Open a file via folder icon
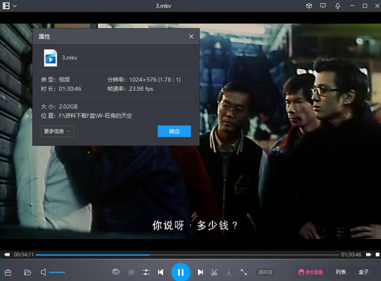The height and width of the screenshot is (281, 381). (x=27, y=272)
